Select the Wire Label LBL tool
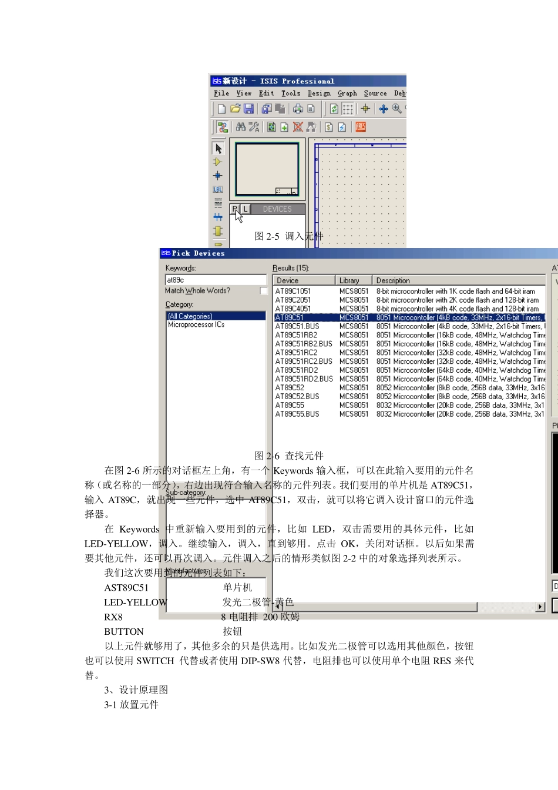The width and height of the screenshot is (558, 790). point(218,189)
